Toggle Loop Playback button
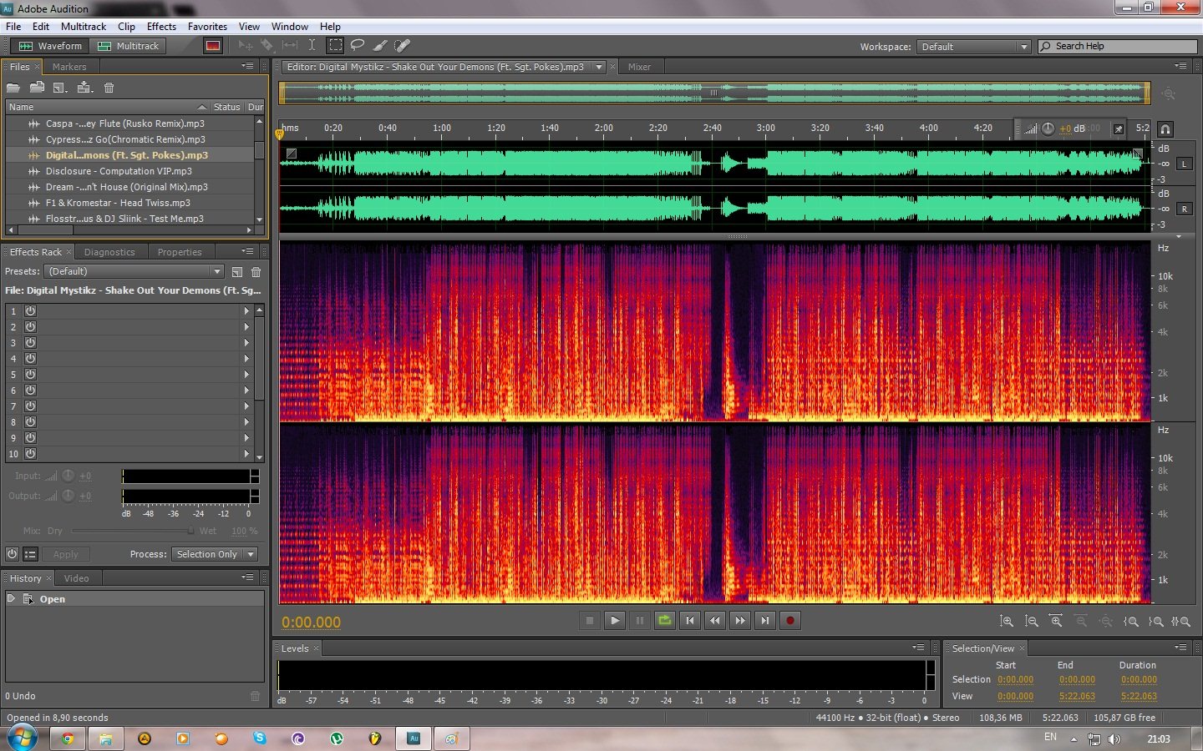1203x751 pixels. [665, 621]
